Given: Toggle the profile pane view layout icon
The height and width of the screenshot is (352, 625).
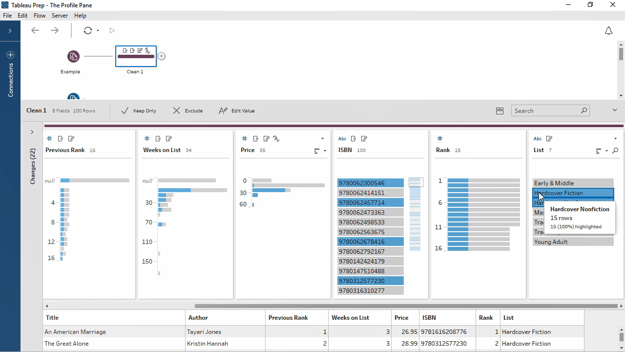Looking at the screenshot, I should (x=500, y=111).
